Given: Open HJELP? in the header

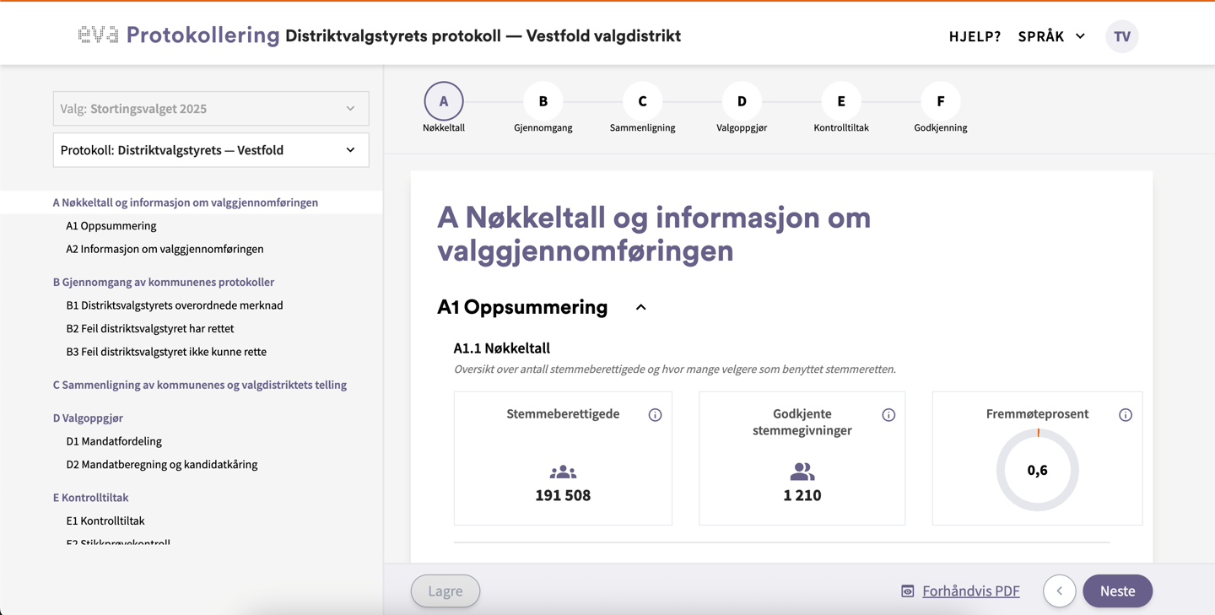Looking at the screenshot, I should coord(975,36).
